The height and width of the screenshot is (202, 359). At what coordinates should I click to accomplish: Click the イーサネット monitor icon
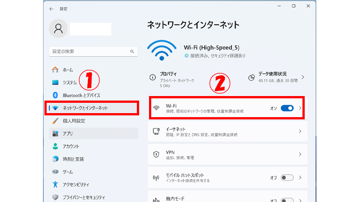[x=156, y=132]
